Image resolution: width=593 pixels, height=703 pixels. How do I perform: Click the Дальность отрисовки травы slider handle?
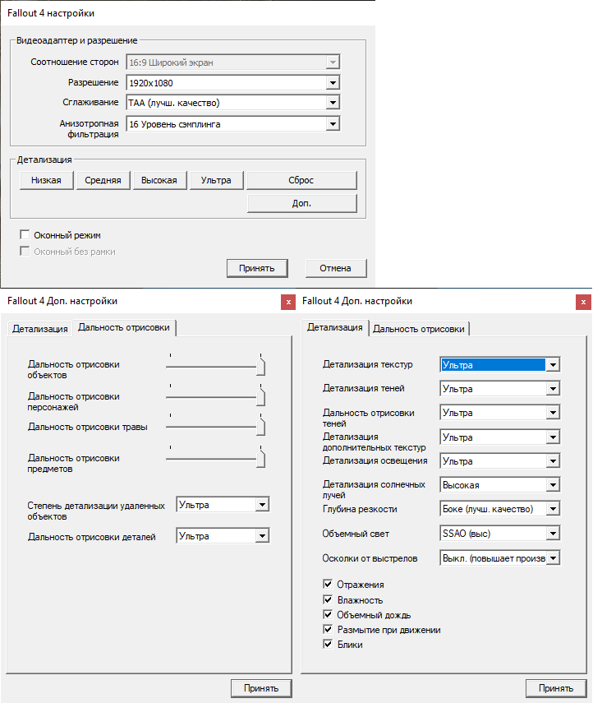[260, 426]
